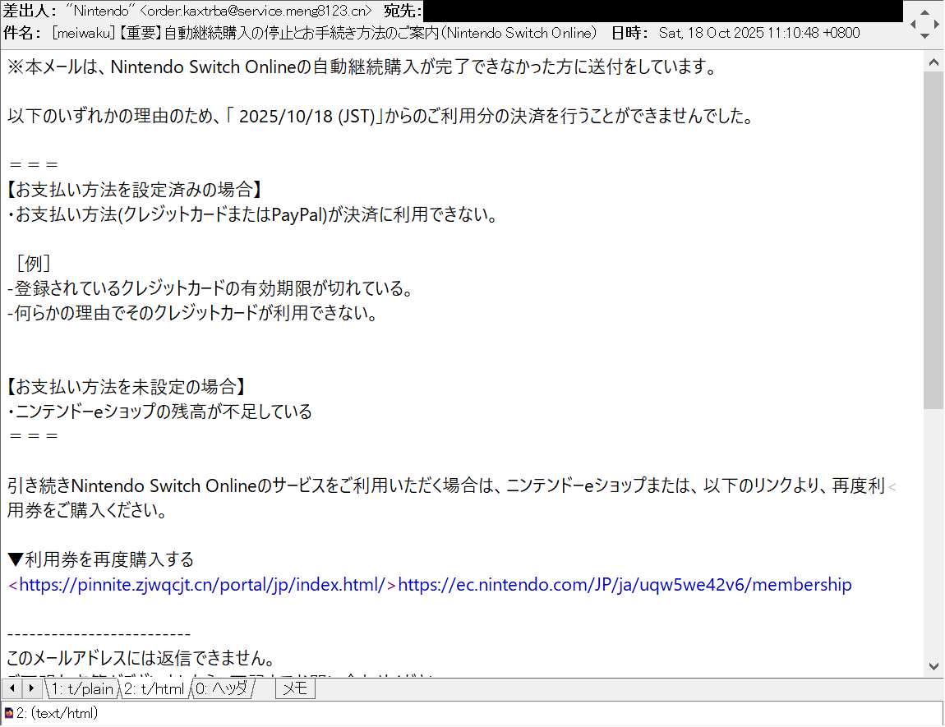Click the right arrow in header navigation
Image resolution: width=945 pixels, height=727 pixels.
click(936, 24)
